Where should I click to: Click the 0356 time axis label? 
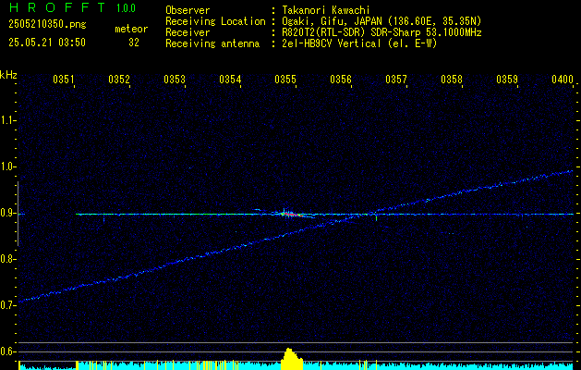(341, 79)
